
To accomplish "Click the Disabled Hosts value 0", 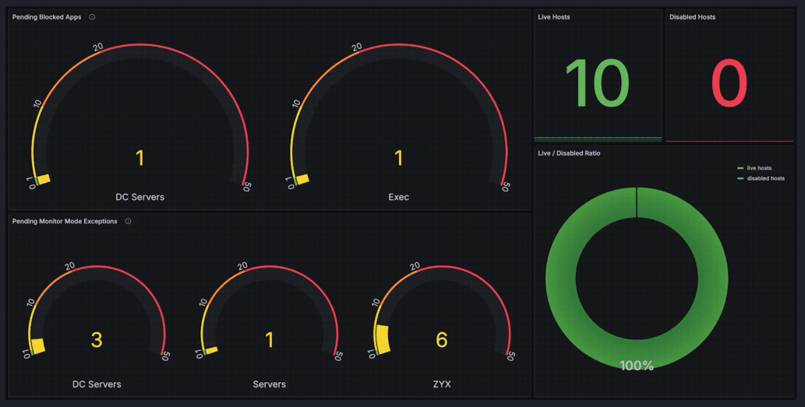I will [729, 84].
